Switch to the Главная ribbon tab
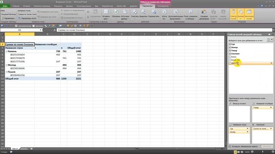The height and width of the screenshot is (154, 275). [16, 6]
